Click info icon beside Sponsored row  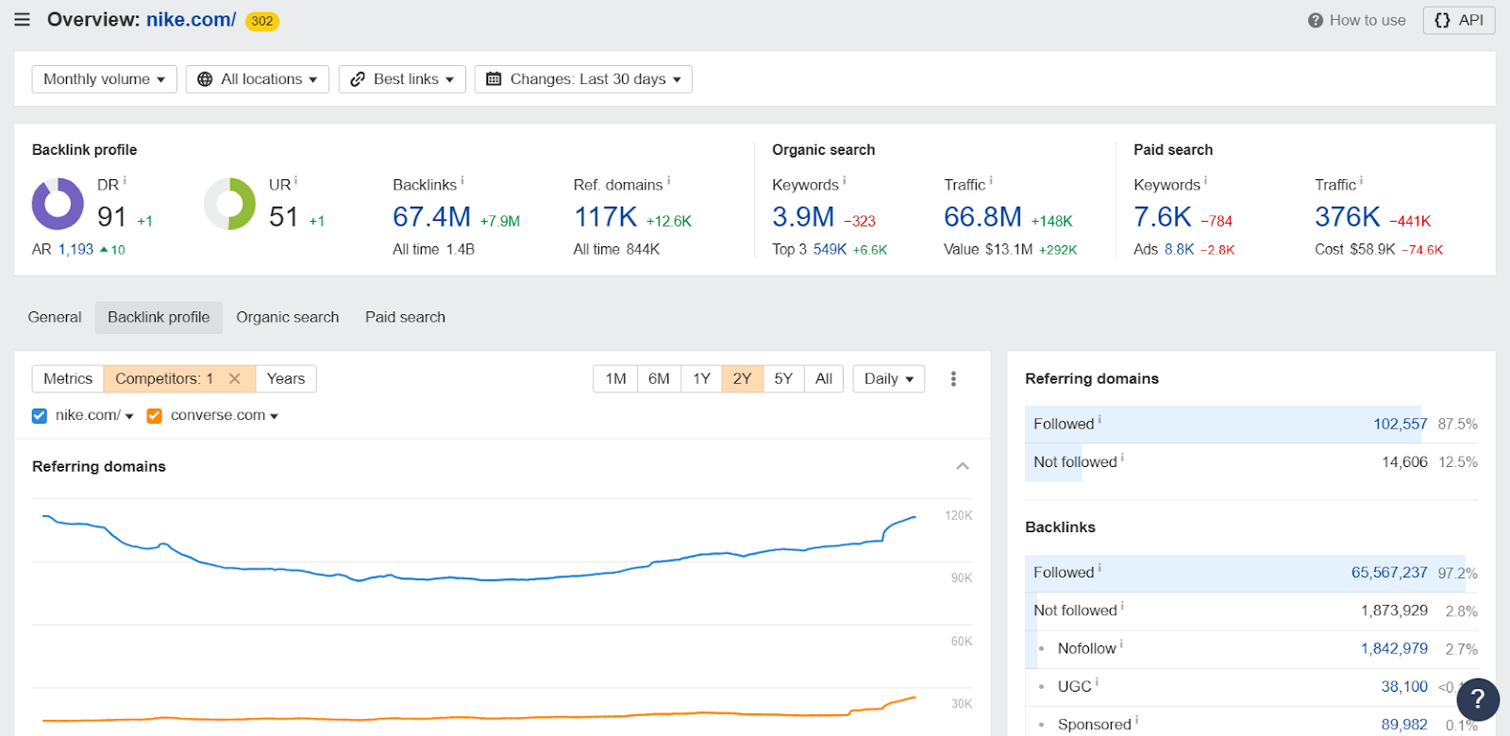1136,720
